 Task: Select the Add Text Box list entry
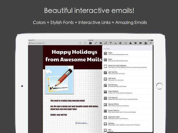click(x=127, y=73)
